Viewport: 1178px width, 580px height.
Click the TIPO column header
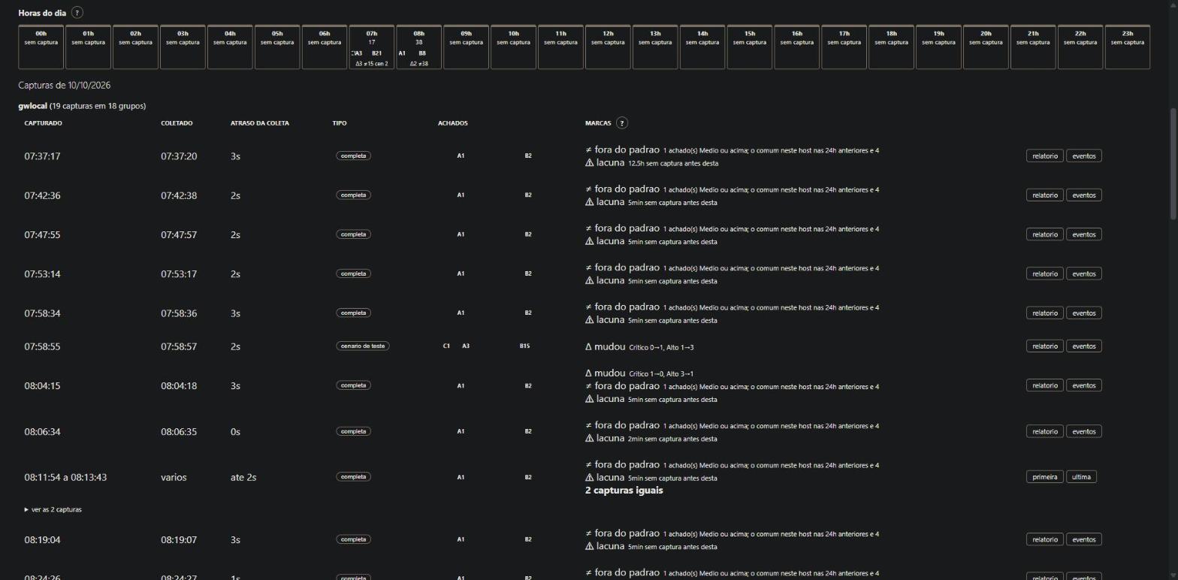point(340,123)
